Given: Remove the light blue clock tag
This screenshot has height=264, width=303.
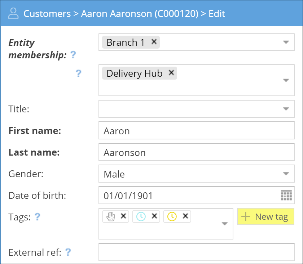Looking at the screenshot, I should 154,216.
